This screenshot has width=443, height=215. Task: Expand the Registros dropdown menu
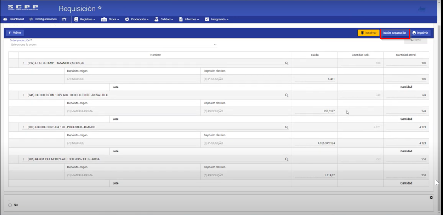(87, 19)
